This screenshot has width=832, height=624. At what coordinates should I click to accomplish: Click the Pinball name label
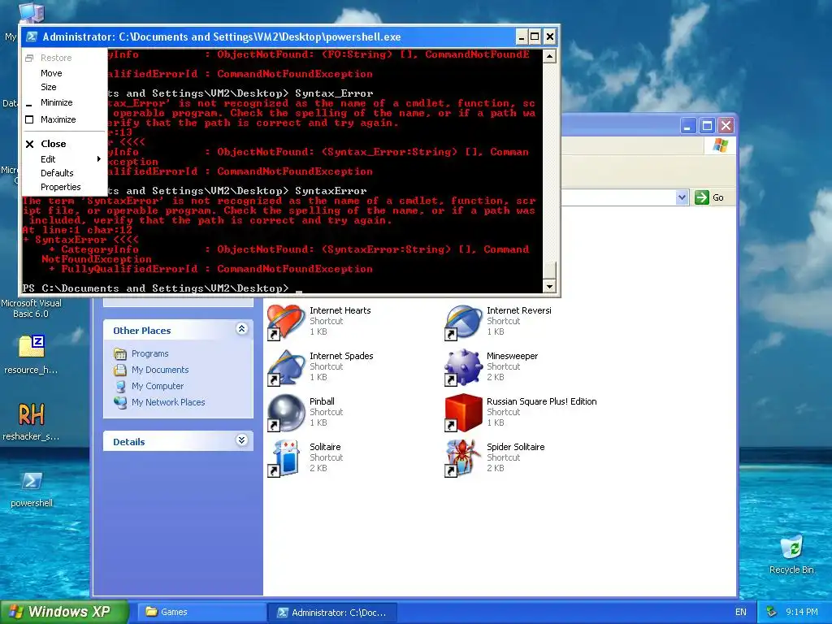[322, 401]
